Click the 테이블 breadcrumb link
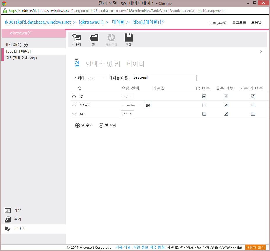270x251 pixels. click(118, 22)
